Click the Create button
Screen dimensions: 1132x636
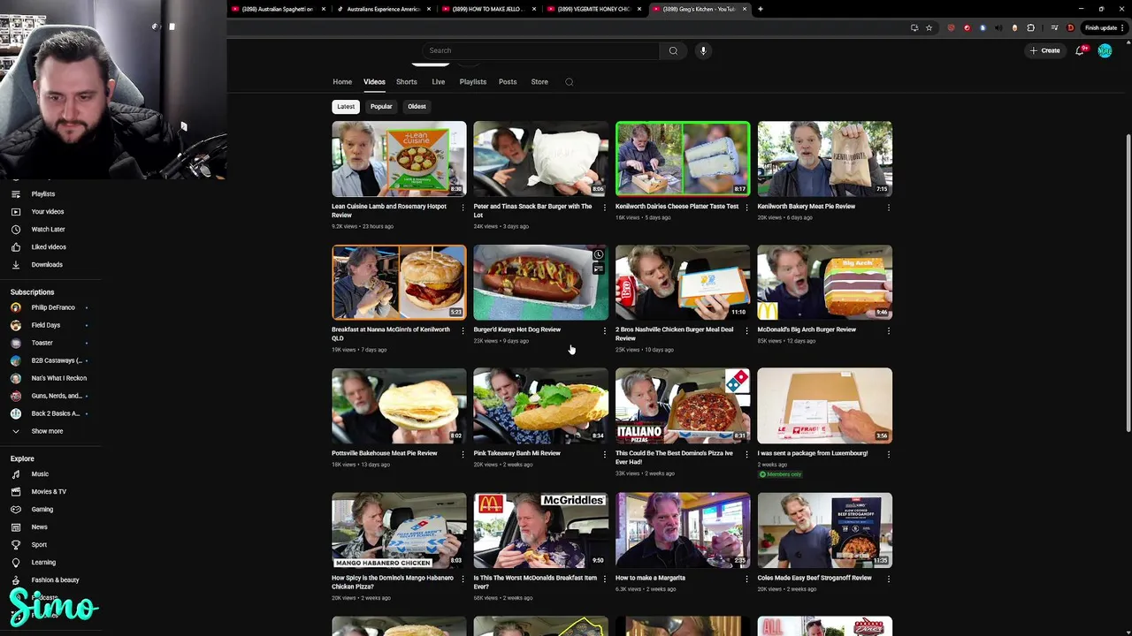(x=1045, y=50)
